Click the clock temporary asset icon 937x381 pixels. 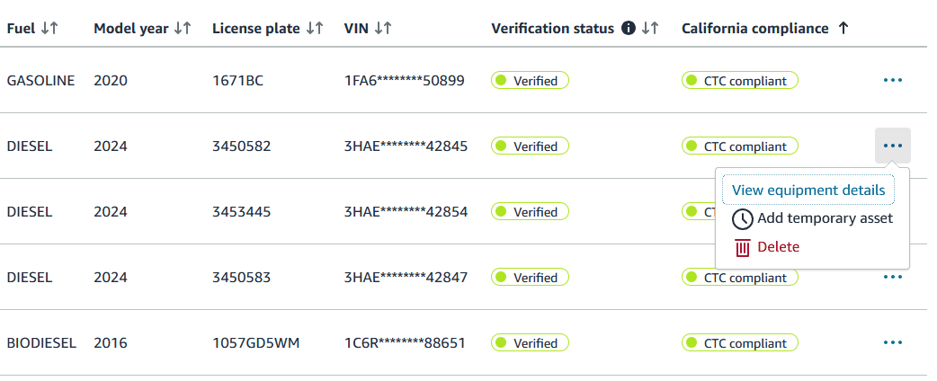pyautogui.click(x=743, y=219)
